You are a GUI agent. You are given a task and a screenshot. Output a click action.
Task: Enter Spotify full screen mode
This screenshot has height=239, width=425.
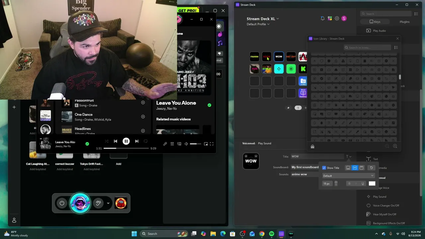(212, 144)
